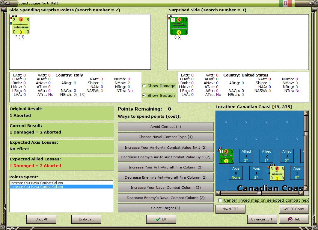Image resolution: width=318 pixels, height=230 pixels.
Task: Click the Original Result '1 Aborted' text
Action: [20, 115]
